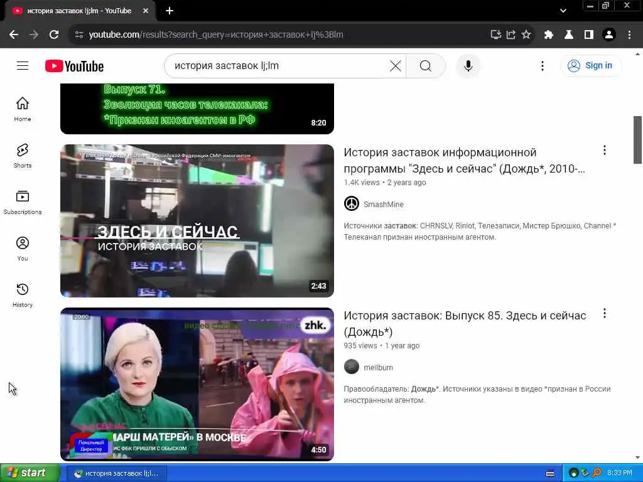Switch to the taskbar browser window button
Viewport: 643px width, 482px height.
[116, 473]
